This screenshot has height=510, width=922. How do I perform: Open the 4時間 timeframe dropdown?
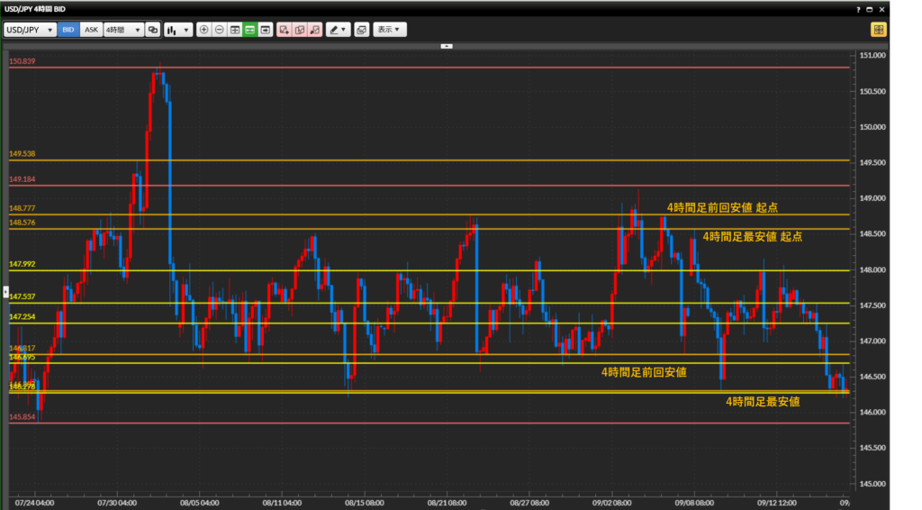tap(123, 30)
